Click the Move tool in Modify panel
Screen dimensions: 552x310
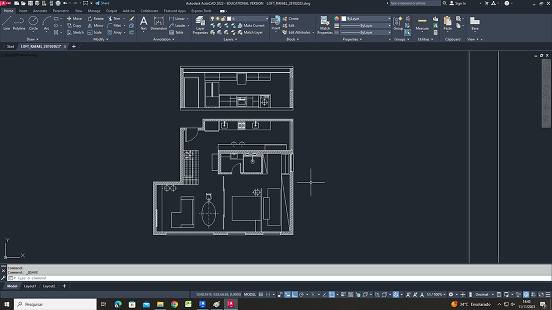[x=74, y=19]
